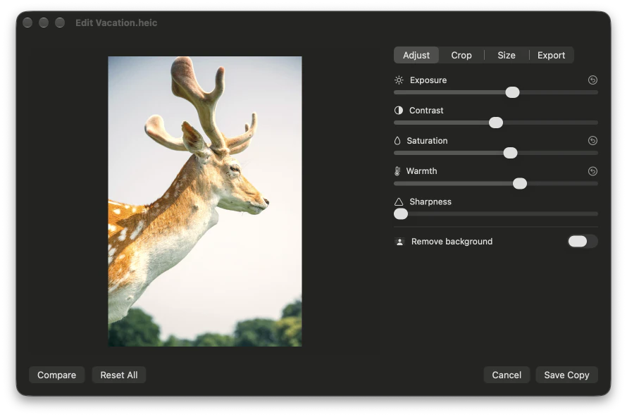The height and width of the screenshot is (417, 627).
Task: Click the Contrast slider handle
Action: [496, 123]
